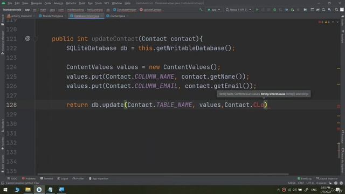This screenshot has width=345, height=194.
Task: Open the 4 spaces indent selector
Action: tap(321, 183)
